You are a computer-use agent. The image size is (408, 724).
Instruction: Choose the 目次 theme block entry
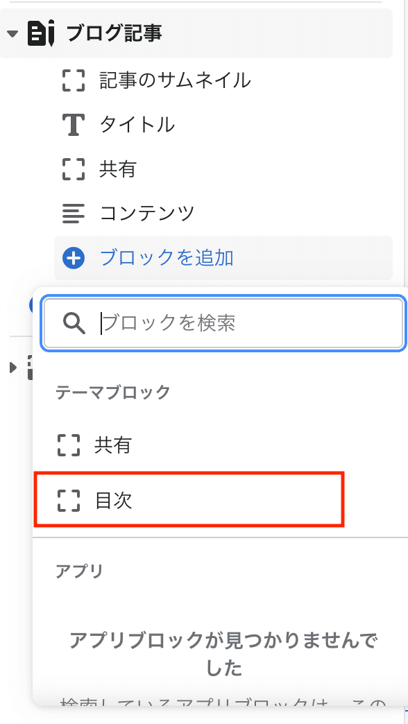coord(189,499)
